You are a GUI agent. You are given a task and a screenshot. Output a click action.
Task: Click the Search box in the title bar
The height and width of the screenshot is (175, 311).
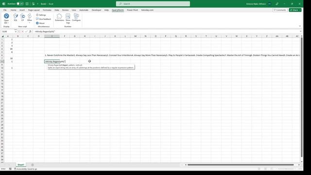click(153, 4)
